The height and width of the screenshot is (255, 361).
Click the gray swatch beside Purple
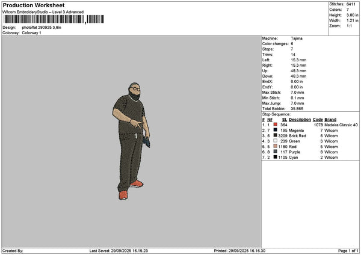point(276,152)
